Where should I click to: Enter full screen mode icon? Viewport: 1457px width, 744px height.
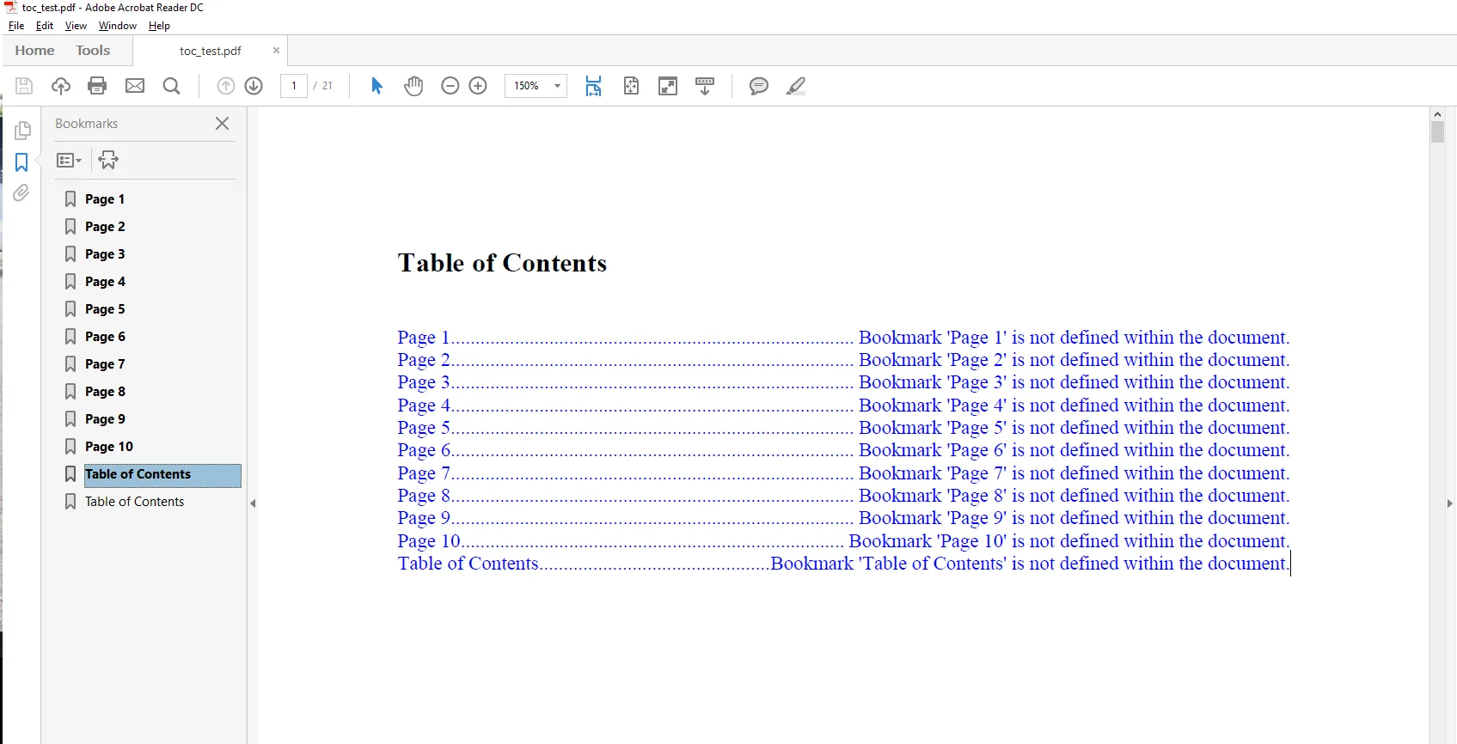pos(668,86)
